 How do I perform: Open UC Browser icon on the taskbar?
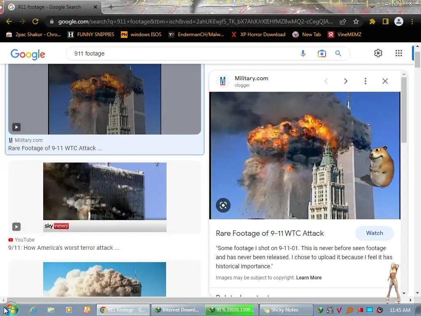[86, 310]
